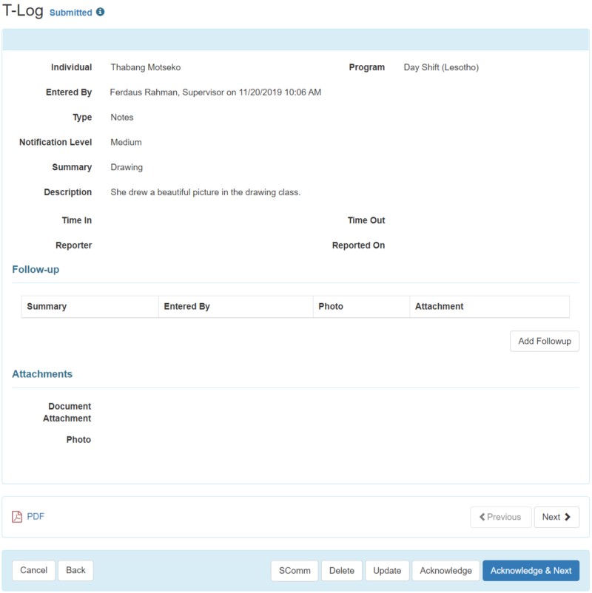
Task: Click the Cancel button
Action: click(33, 570)
